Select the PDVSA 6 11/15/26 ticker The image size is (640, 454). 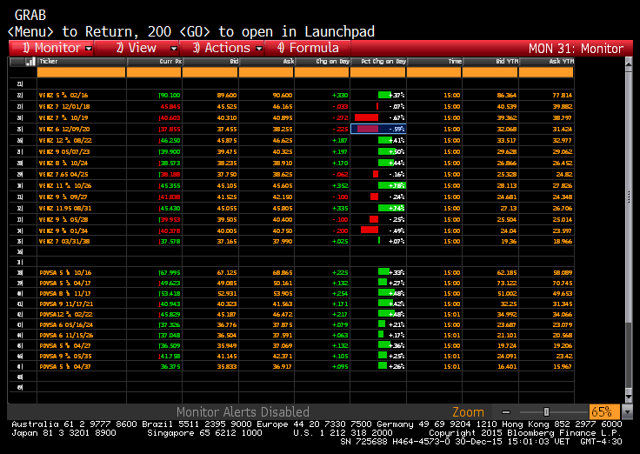point(66,336)
